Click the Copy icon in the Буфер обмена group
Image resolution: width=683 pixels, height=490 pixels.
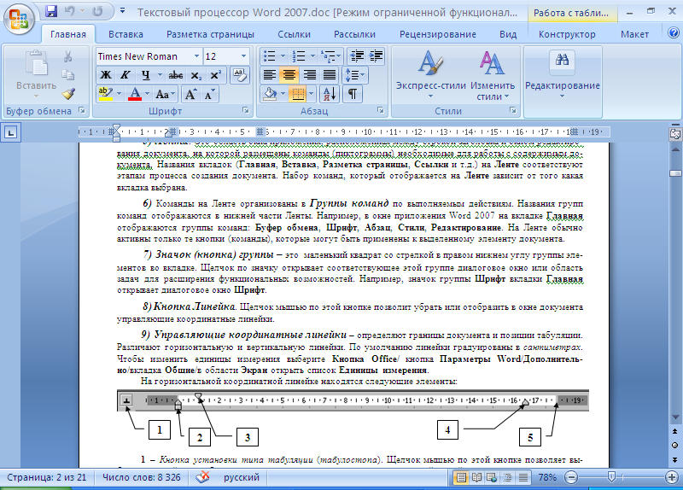(x=68, y=75)
